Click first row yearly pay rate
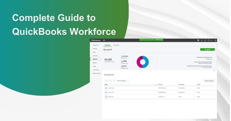The image size is (231, 121). click(162, 88)
